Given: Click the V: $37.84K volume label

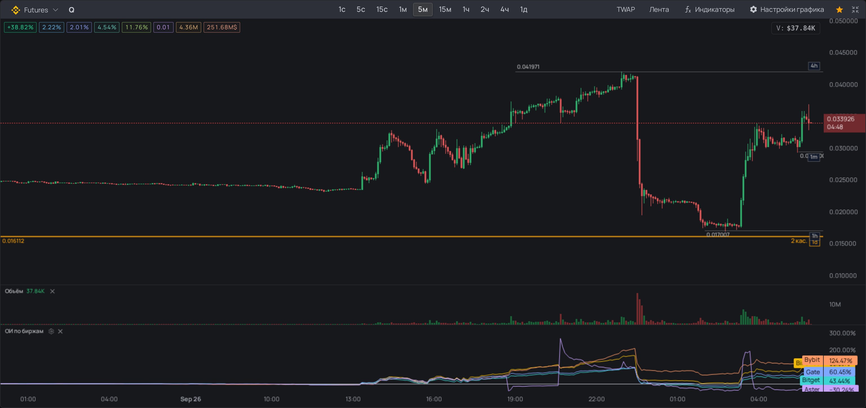Looking at the screenshot, I should [796, 28].
